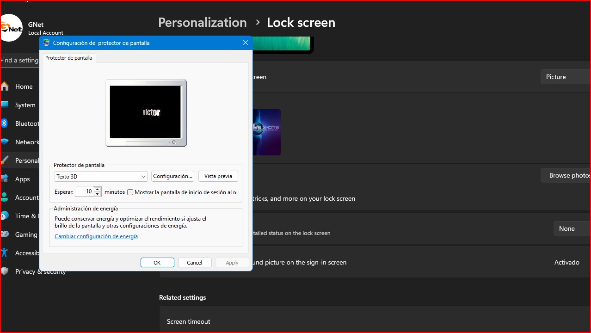The height and width of the screenshot is (333, 591).
Task: Increase wait minutes with up arrow
Action: [x=98, y=189]
